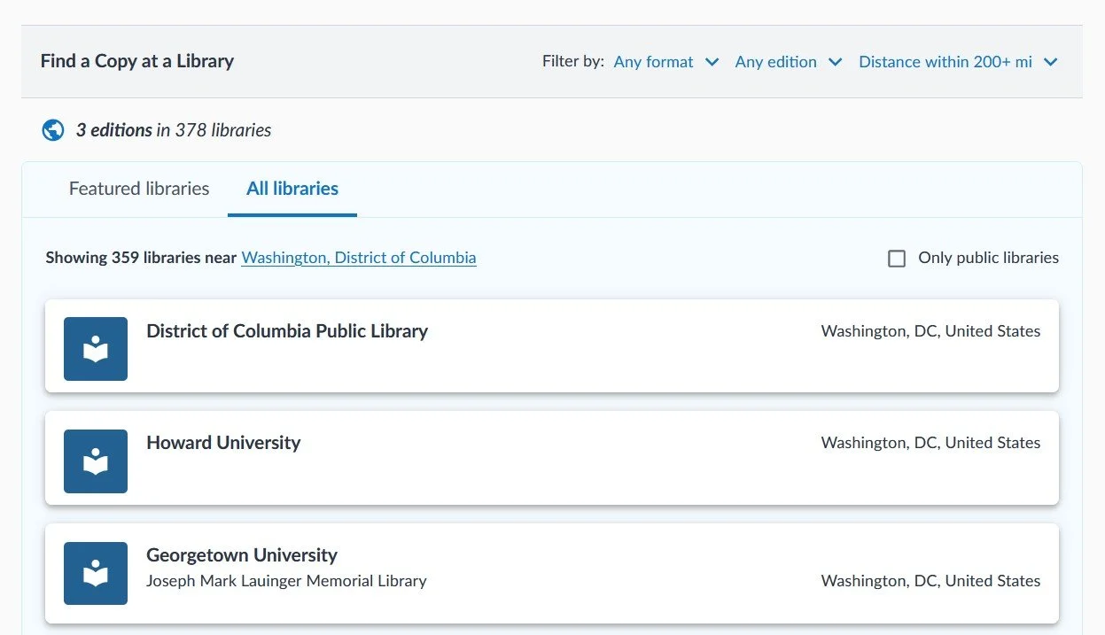Click the Georgetown University library icon

click(x=96, y=573)
